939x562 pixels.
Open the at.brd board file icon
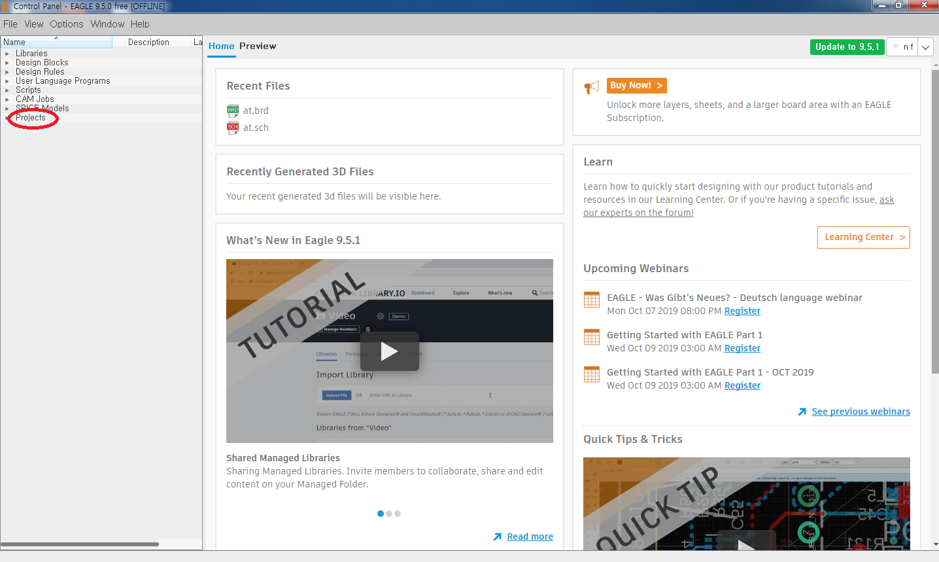[233, 111]
